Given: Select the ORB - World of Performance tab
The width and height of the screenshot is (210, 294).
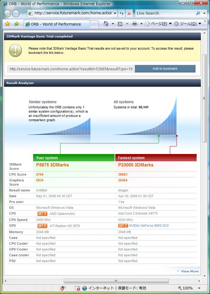Looking at the screenshot, I should pos(57,24).
